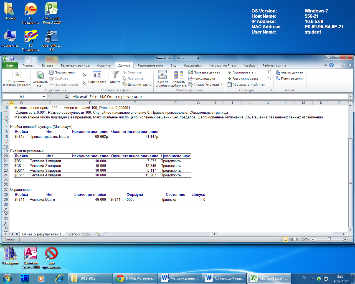Click cell $F$11<=40000
The width and height of the screenshot is (355, 284).
point(135,199)
